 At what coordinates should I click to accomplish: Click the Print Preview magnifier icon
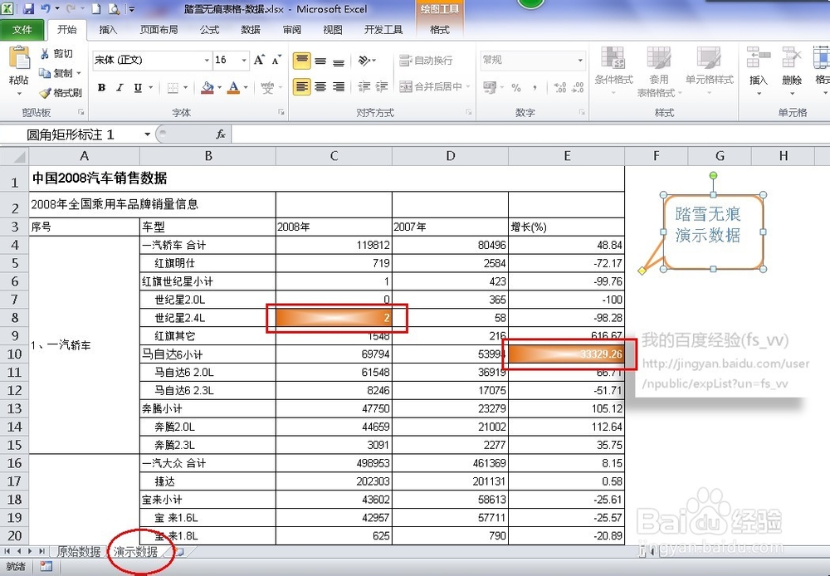click(x=113, y=9)
